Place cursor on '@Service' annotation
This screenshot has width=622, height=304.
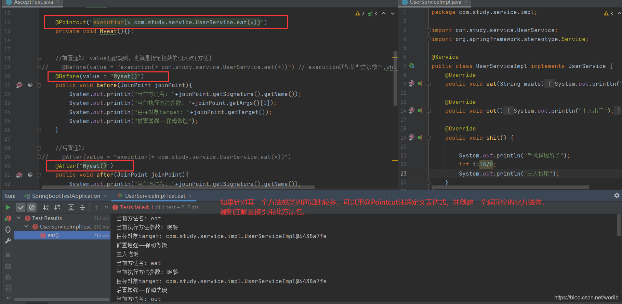(445, 57)
